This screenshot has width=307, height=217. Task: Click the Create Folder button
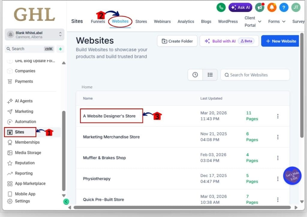[177, 41]
